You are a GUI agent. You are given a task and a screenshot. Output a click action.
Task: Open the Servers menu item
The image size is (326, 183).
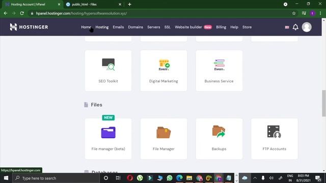coord(154,27)
